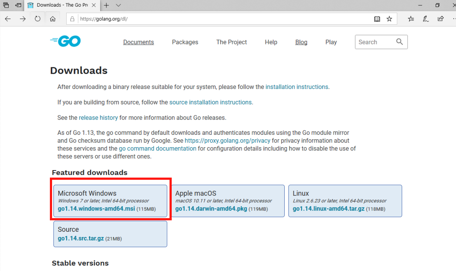Open go command documentation link
This screenshot has height=271, width=456.
(x=157, y=148)
